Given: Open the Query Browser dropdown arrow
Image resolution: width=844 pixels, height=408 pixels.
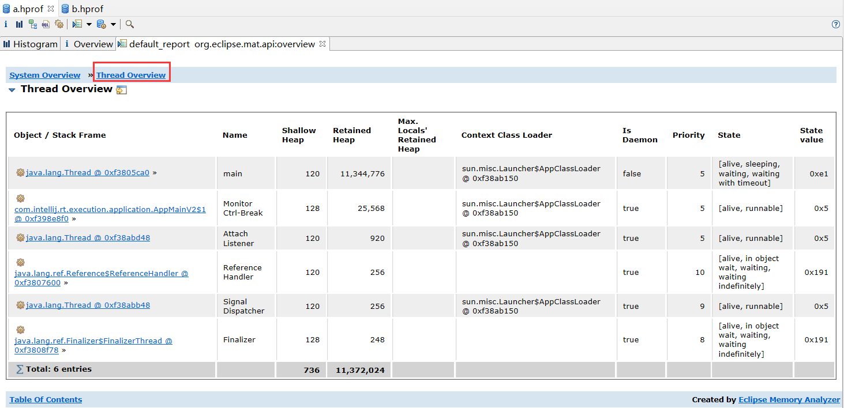Looking at the screenshot, I should [113, 24].
